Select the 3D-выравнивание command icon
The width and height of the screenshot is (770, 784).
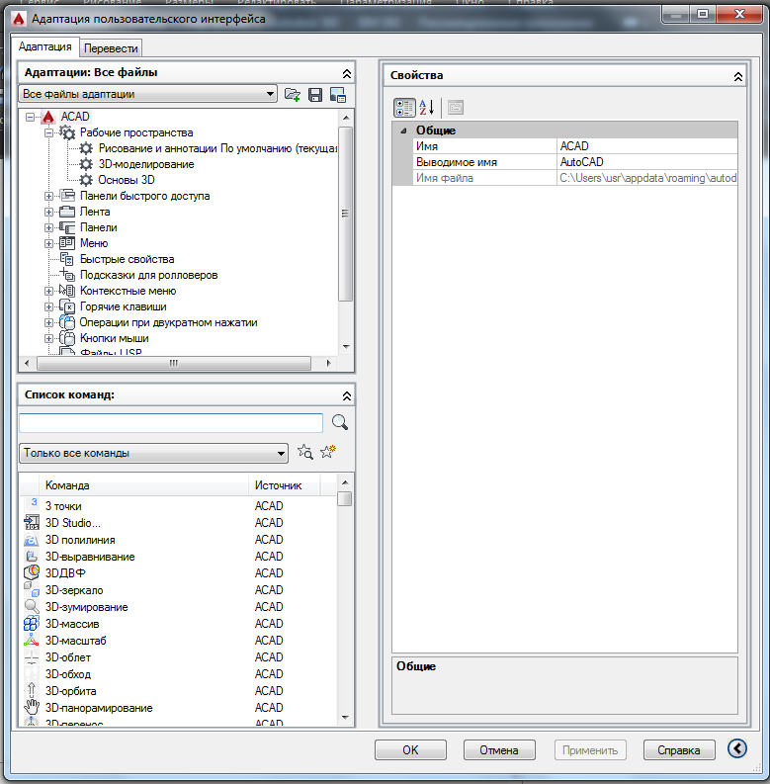32,556
